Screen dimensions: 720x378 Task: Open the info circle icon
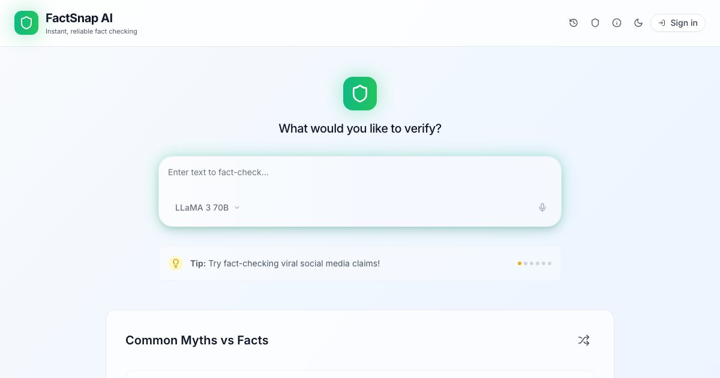point(617,23)
